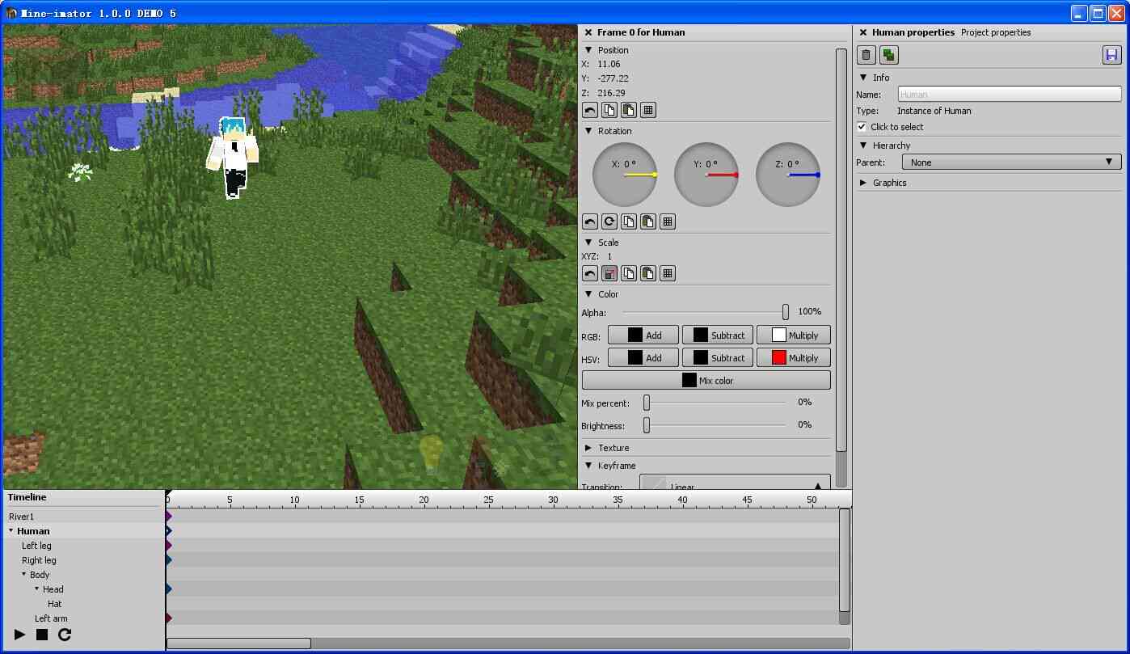Image resolution: width=1130 pixels, height=654 pixels.
Task: Collapse the Rotation section
Action: coord(588,131)
